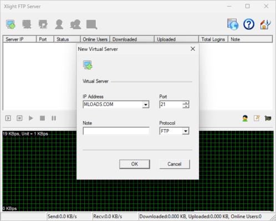Click the virtual server icon inside the dialog

click(88, 65)
